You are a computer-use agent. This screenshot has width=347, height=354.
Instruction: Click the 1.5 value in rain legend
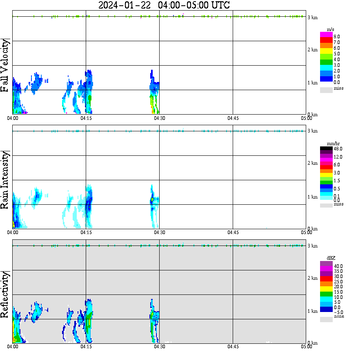tap(337, 181)
